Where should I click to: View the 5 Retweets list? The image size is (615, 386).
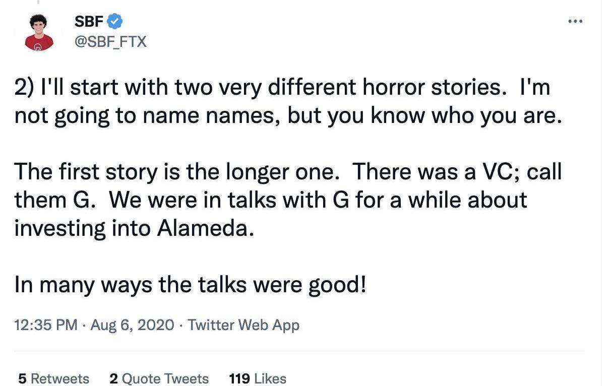[53, 378]
